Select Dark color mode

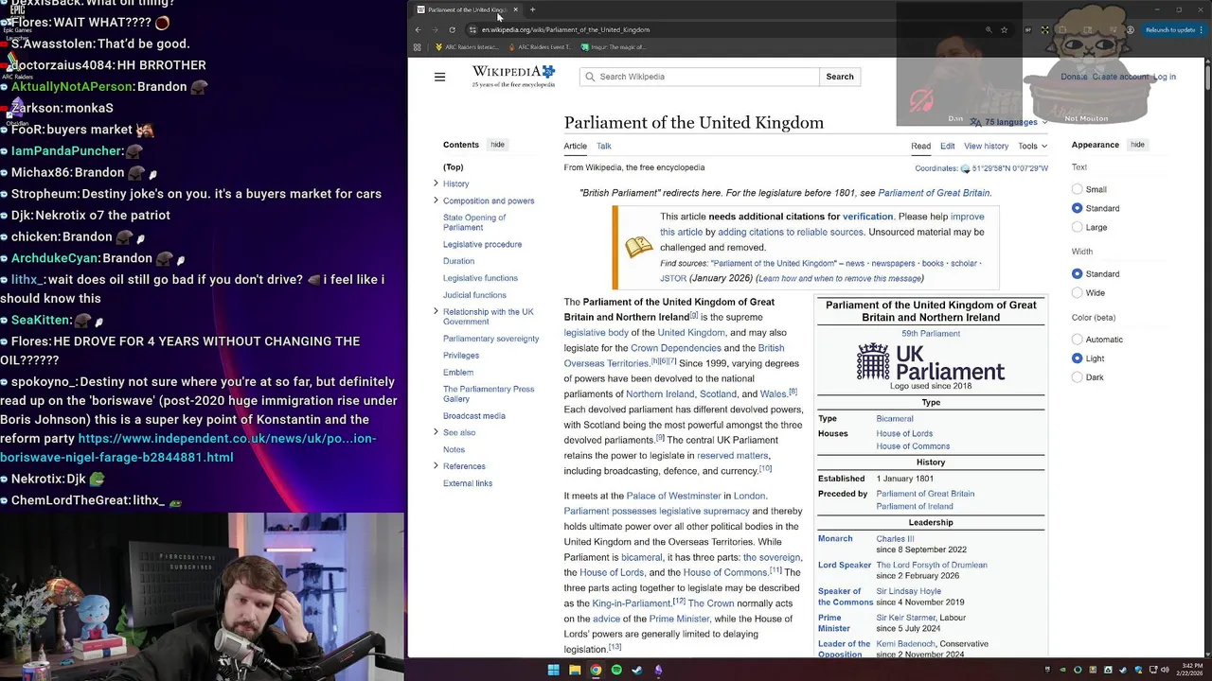pyautogui.click(x=1077, y=377)
